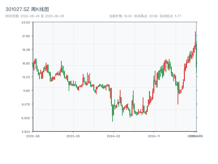Click the 当前价格 16.00 label

(x=120, y=16)
